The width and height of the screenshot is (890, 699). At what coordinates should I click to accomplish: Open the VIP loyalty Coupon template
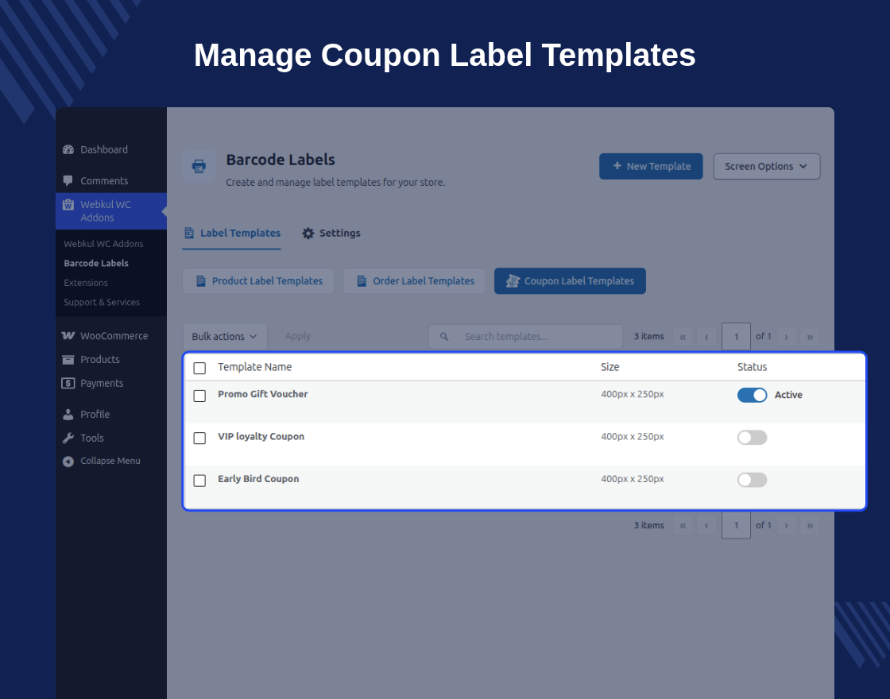pyautogui.click(x=261, y=436)
